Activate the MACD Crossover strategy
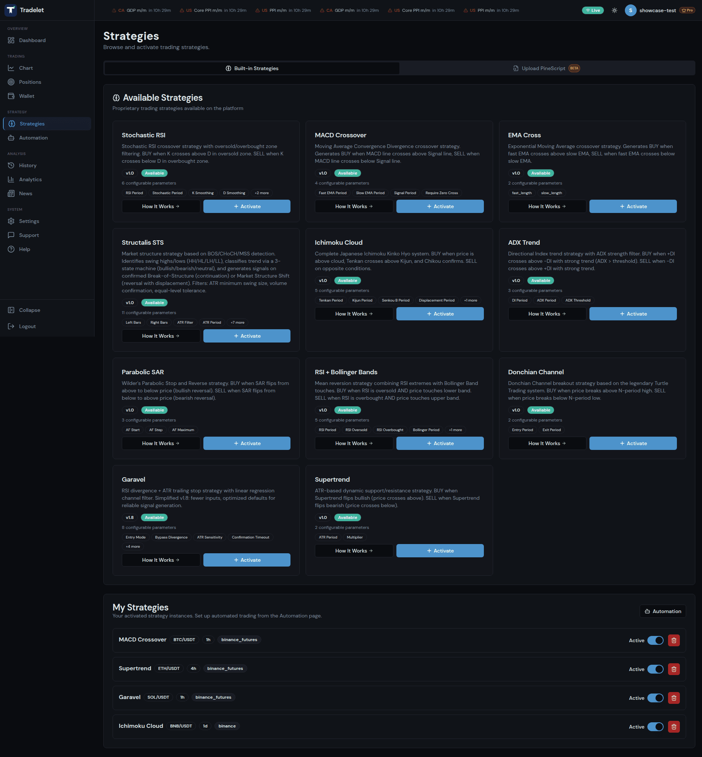This screenshot has height=757, width=702. point(440,206)
